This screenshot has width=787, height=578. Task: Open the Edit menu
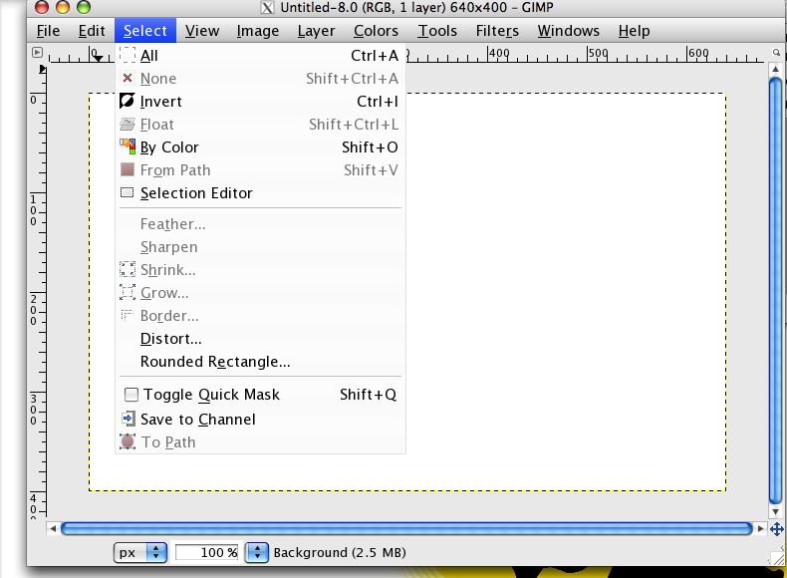92,31
